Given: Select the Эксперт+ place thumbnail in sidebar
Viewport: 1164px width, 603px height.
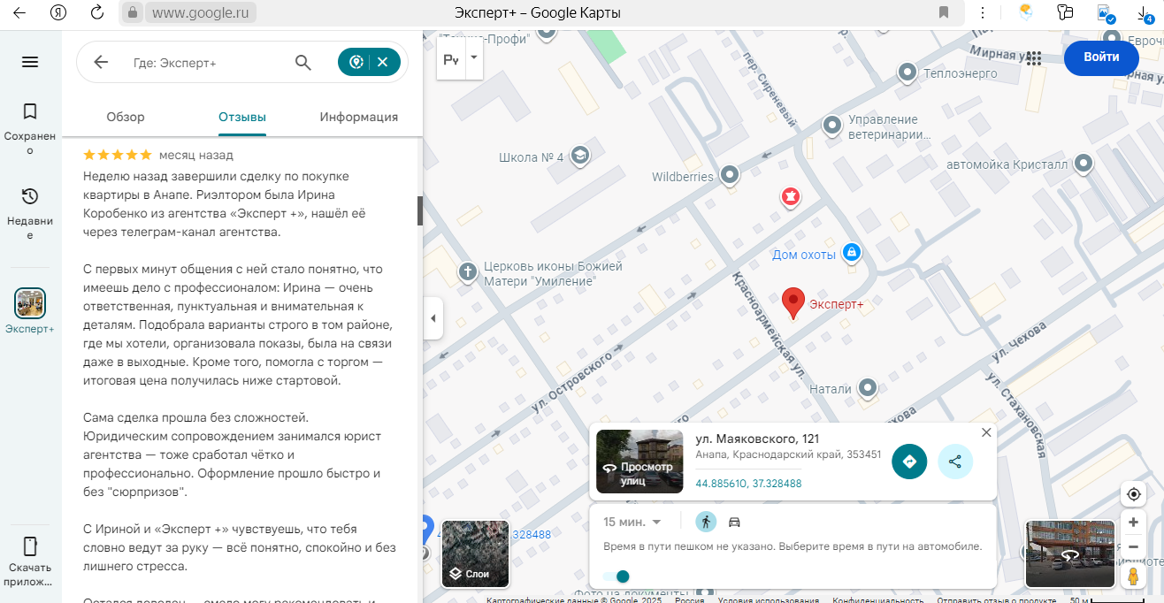Looking at the screenshot, I should tap(30, 303).
